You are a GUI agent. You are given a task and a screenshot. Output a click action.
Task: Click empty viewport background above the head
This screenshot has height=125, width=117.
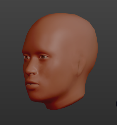59,6
